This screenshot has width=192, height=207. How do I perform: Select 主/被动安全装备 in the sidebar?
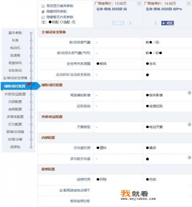[15, 78]
